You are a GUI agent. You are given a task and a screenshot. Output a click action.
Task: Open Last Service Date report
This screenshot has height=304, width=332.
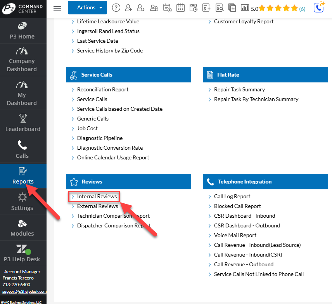click(x=97, y=41)
